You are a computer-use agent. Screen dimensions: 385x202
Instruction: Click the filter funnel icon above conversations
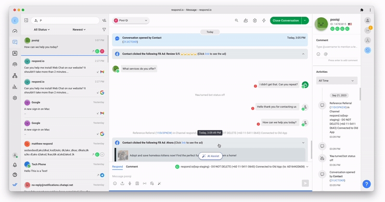coord(104,29)
